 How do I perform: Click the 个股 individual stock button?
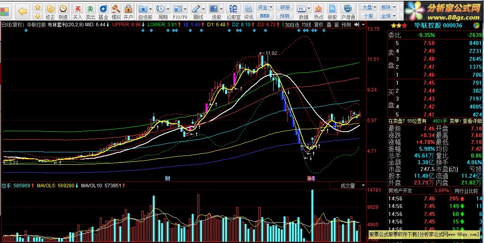pyautogui.click(x=369, y=16)
